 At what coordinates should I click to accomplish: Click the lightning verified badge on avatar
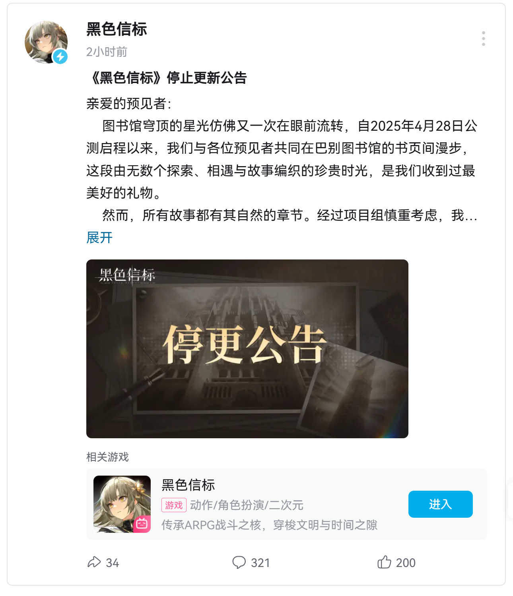(60, 57)
